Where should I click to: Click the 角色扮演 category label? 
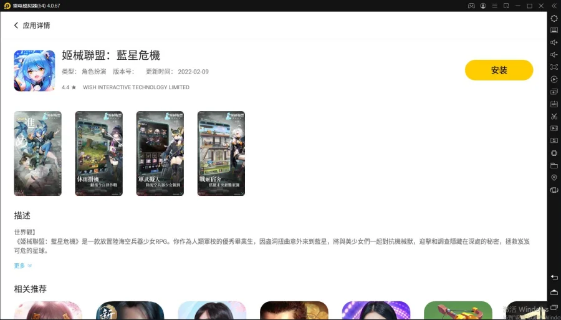click(x=93, y=72)
